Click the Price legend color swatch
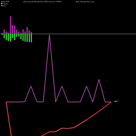 point(2,5)
